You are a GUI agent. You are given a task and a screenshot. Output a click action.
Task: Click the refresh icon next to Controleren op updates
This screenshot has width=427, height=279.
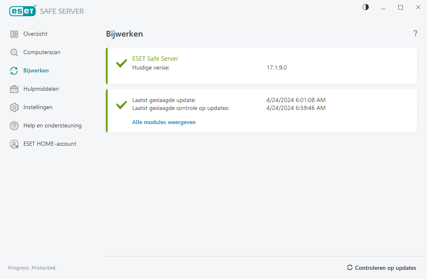pyautogui.click(x=349, y=268)
